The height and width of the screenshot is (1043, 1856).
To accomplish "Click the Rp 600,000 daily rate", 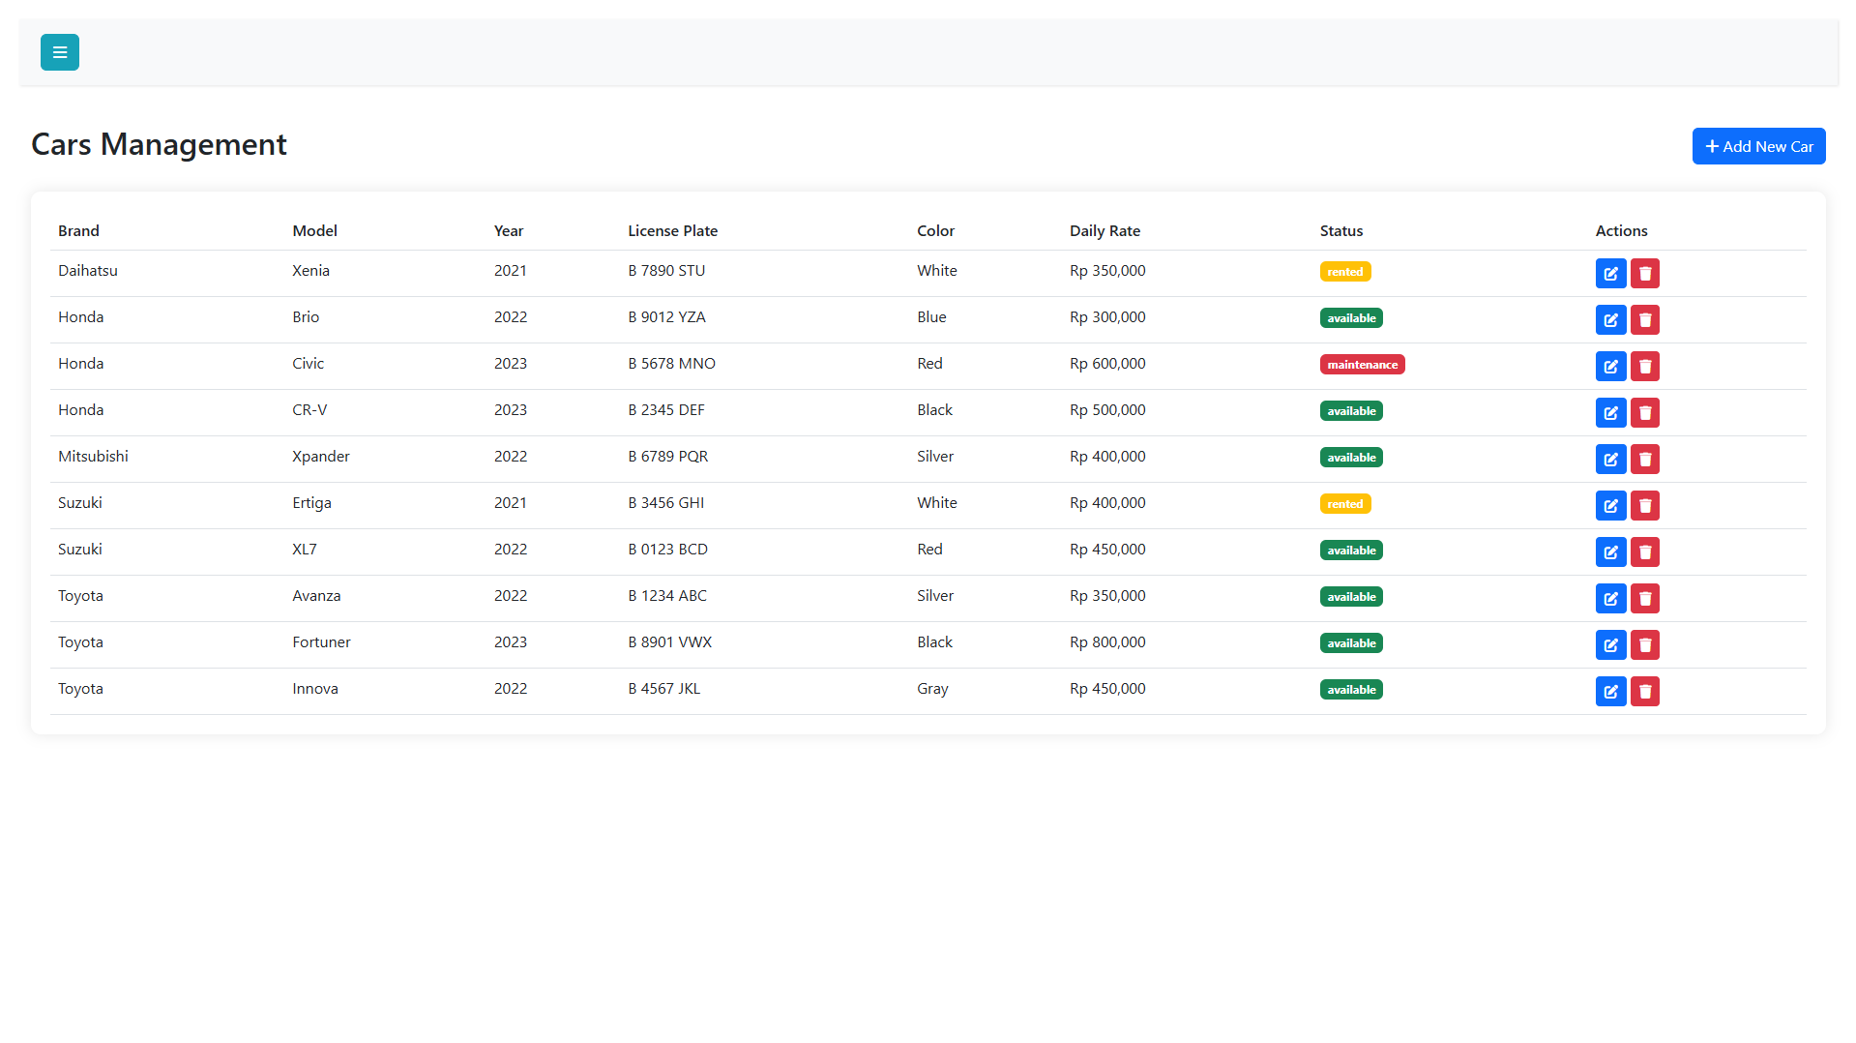I will pyautogui.click(x=1107, y=364).
